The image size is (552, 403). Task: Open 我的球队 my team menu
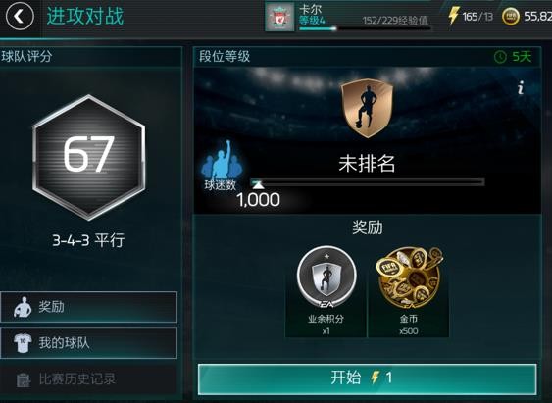click(88, 343)
